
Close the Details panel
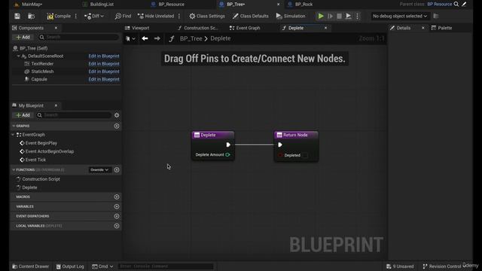click(423, 28)
